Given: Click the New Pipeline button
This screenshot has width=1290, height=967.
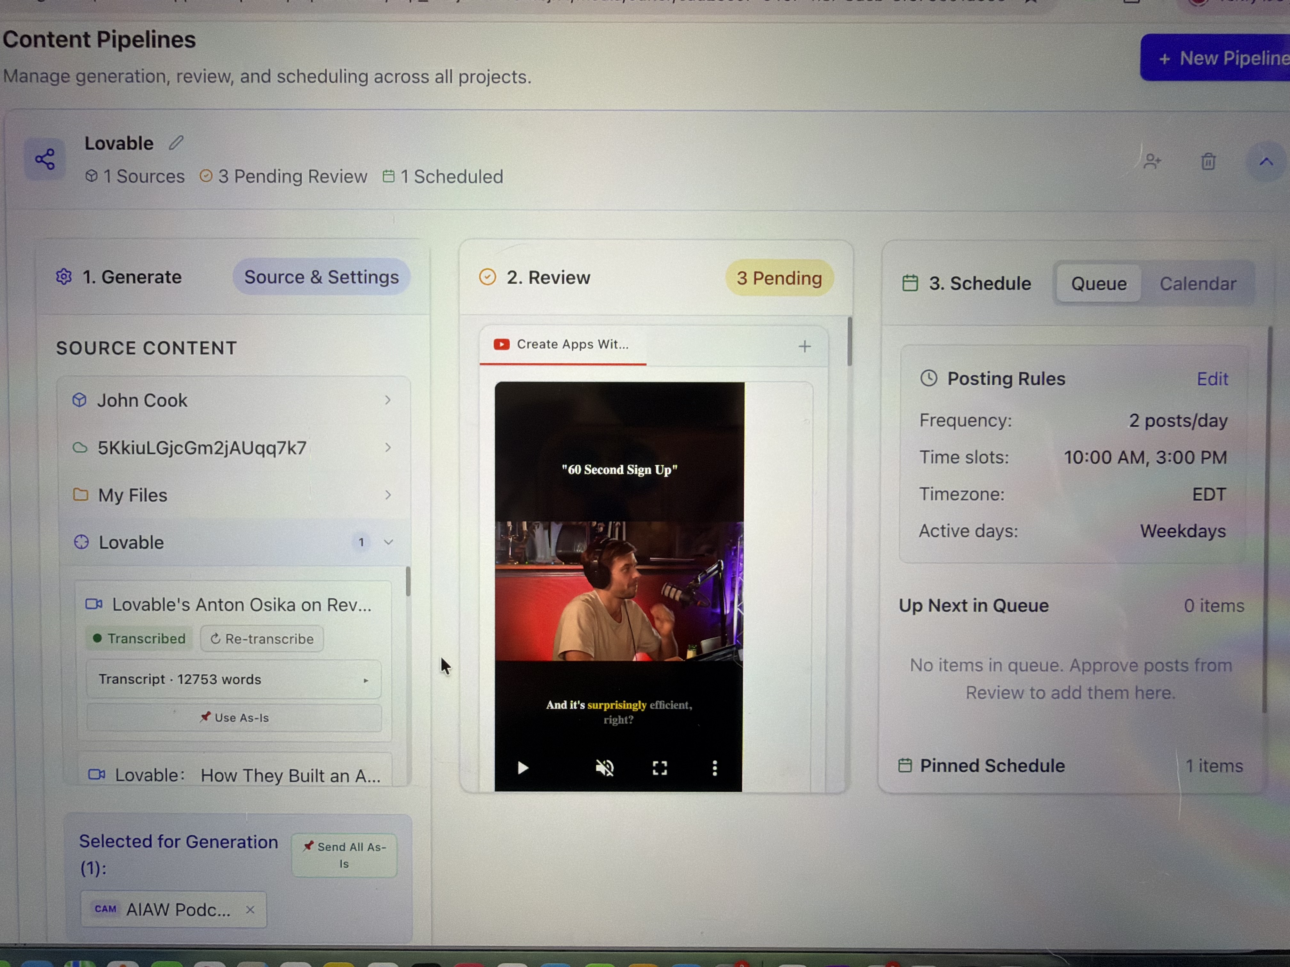Looking at the screenshot, I should point(1219,58).
